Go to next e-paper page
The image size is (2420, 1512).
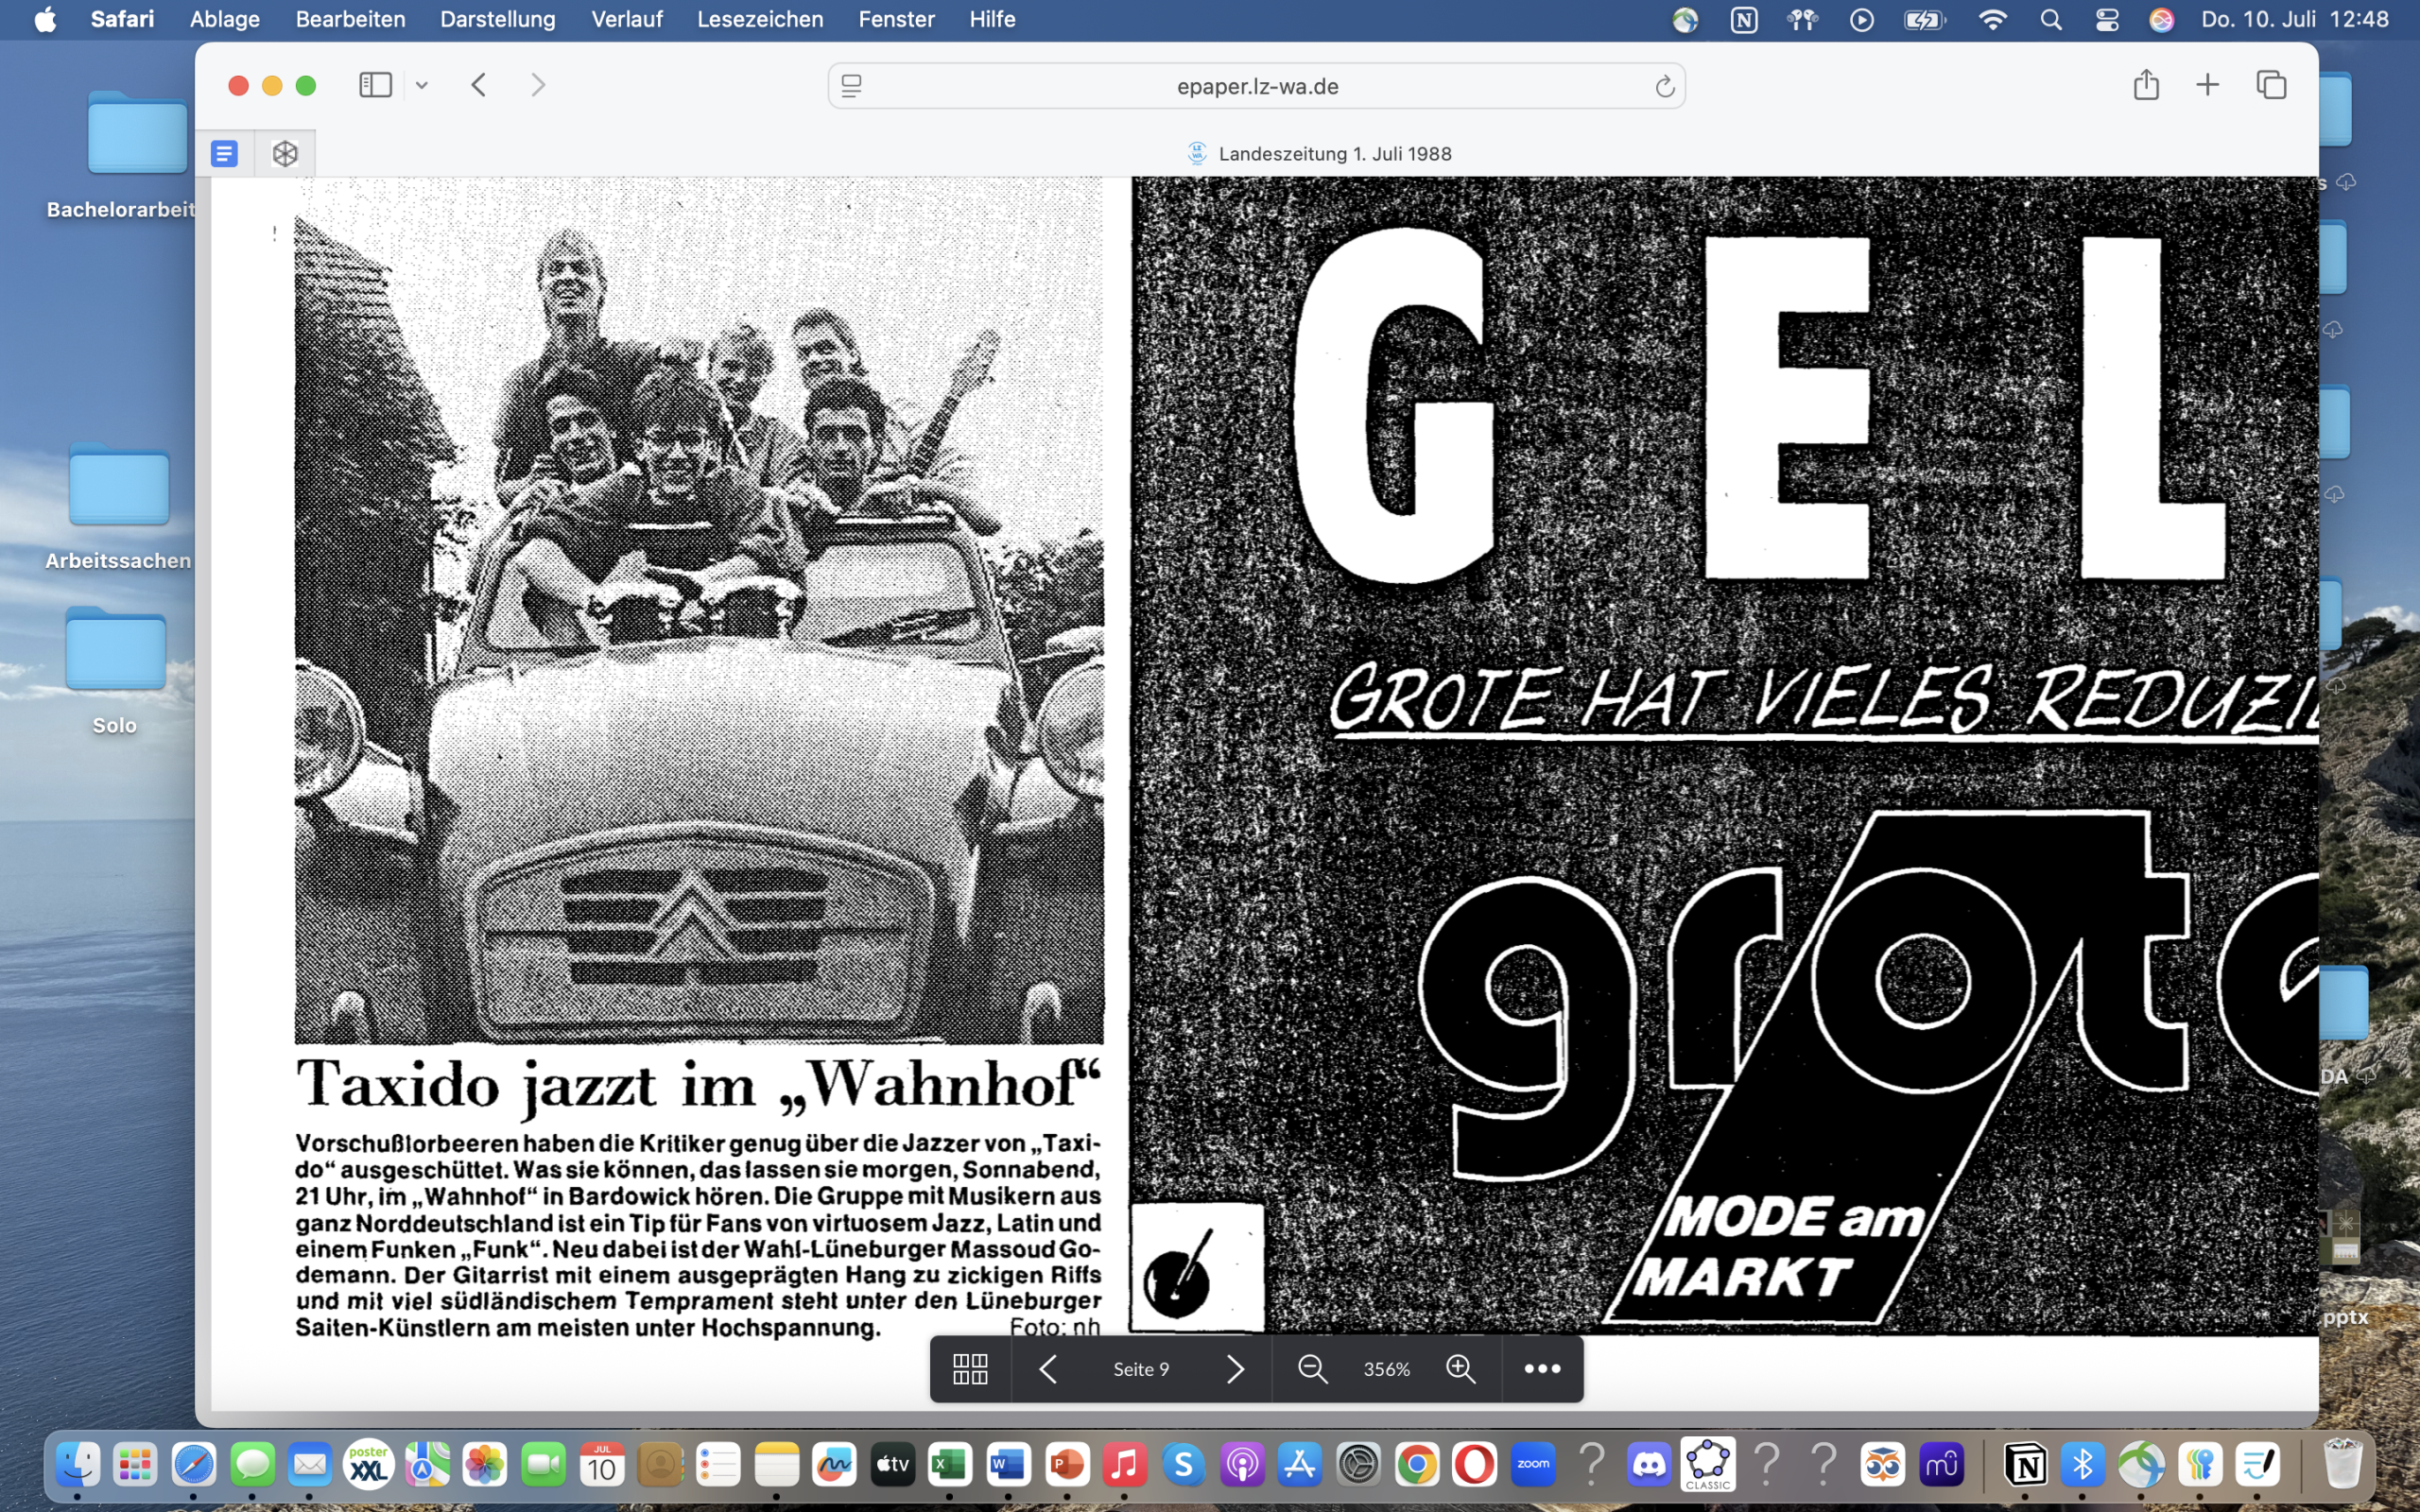point(1235,1369)
